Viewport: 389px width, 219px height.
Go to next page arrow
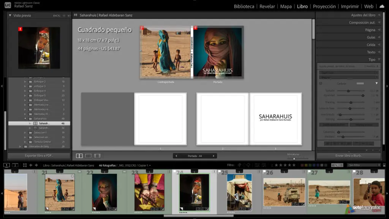point(214,156)
